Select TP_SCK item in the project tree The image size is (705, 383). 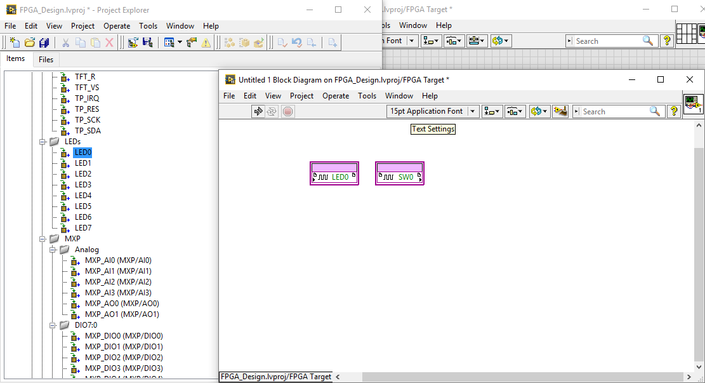88,120
